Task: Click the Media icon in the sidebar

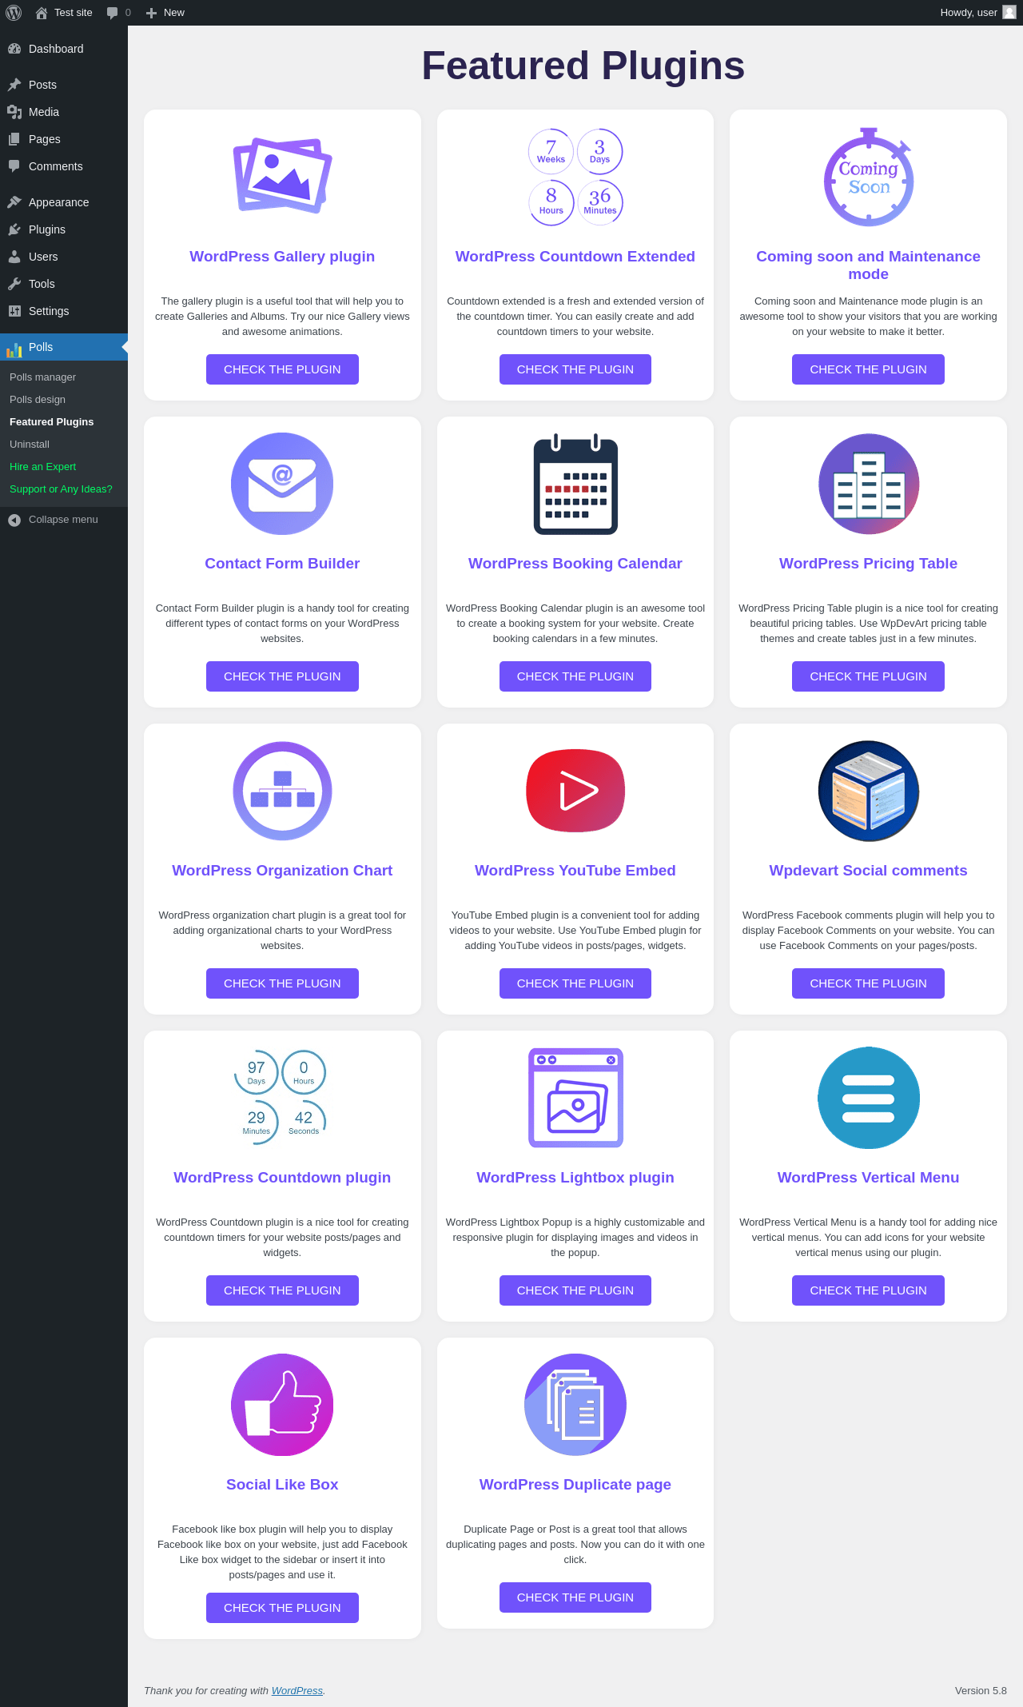Action: pyautogui.click(x=14, y=112)
